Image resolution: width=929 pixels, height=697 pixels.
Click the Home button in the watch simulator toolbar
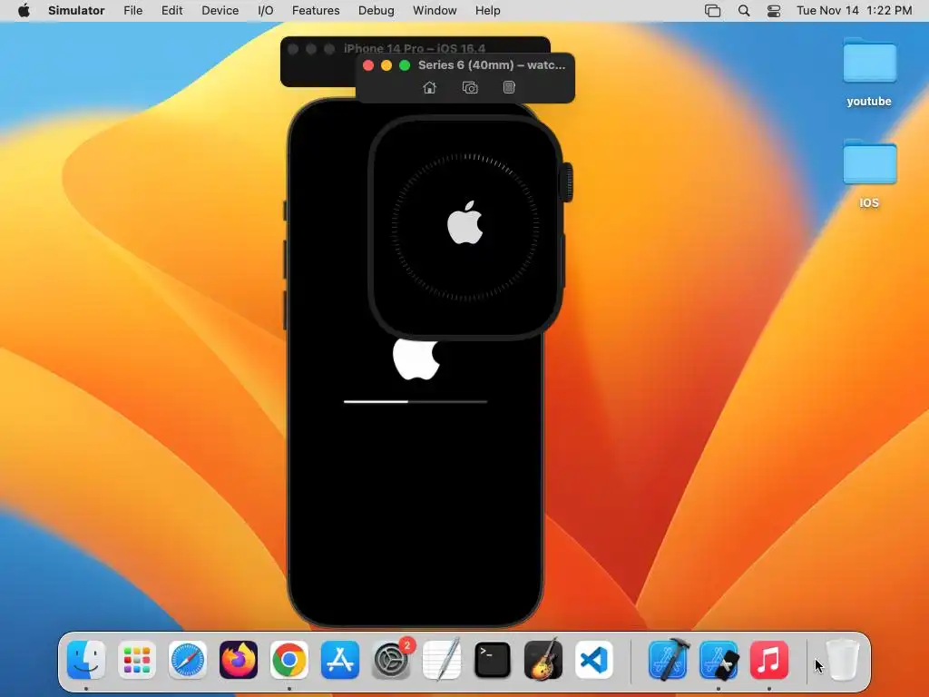tap(429, 88)
